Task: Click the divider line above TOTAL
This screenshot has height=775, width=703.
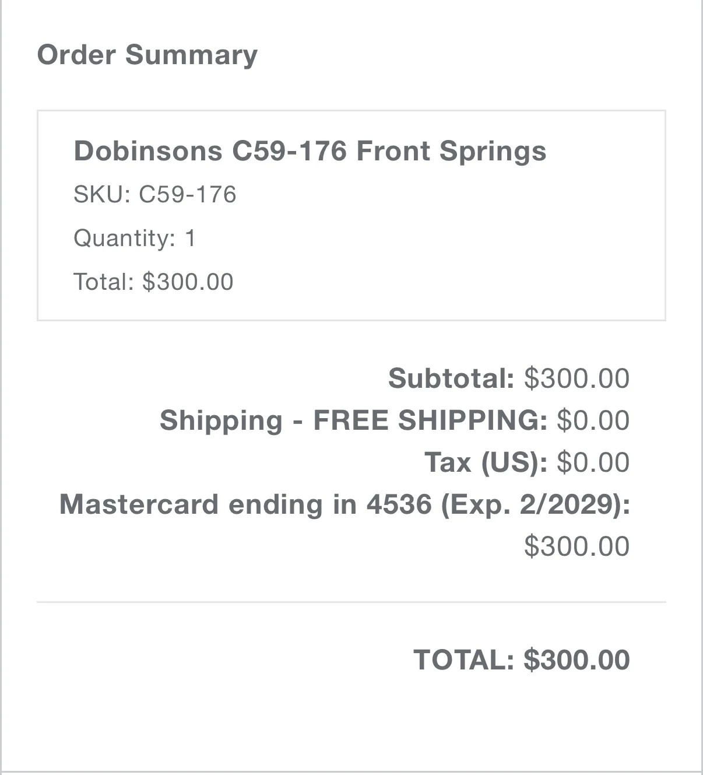Action: click(x=351, y=602)
